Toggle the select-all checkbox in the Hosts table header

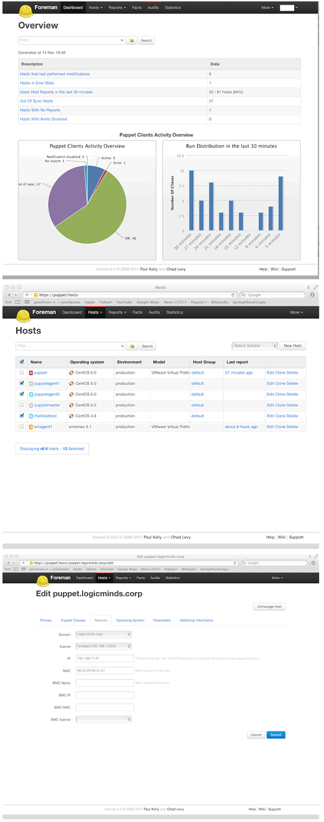pos(22,362)
